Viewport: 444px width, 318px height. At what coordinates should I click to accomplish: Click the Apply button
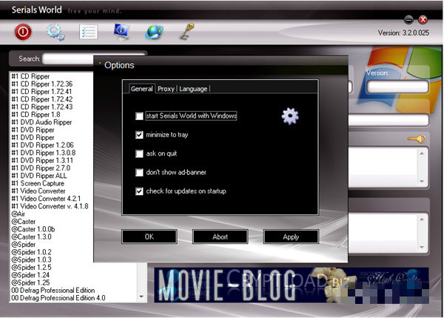pos(291,236)
